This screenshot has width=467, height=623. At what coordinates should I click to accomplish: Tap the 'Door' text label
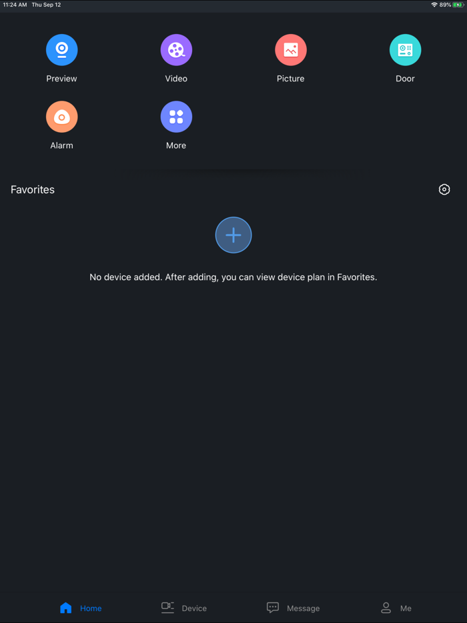(x=405, y=79)
